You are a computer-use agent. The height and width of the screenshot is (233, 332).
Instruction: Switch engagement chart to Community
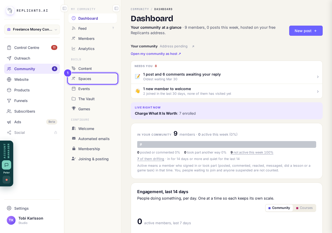[x=279, y=208]
